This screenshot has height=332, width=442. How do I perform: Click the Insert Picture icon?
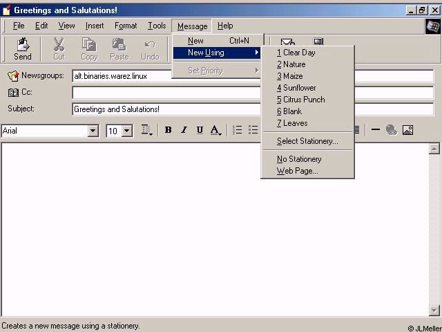tap(407, 130)
